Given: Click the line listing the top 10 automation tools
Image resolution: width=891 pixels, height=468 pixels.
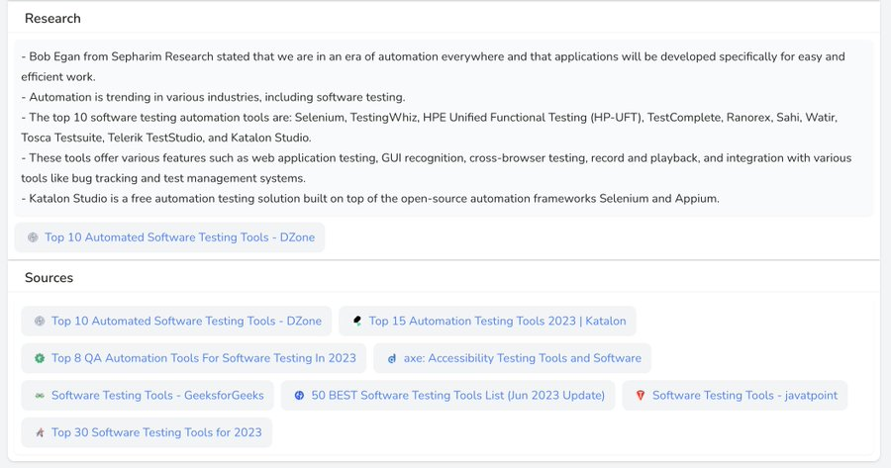Looking at the screenshot, I should coord(429,128).
